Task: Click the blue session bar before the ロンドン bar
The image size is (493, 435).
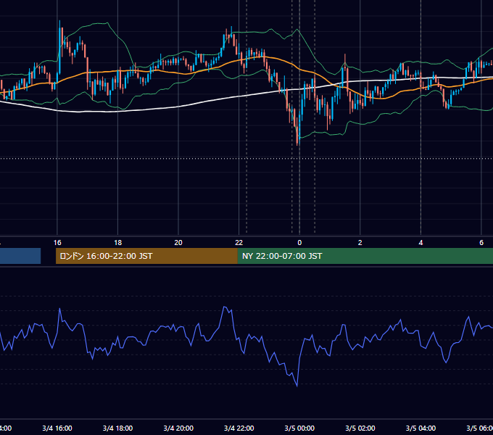Action: [x=20, y=256]
